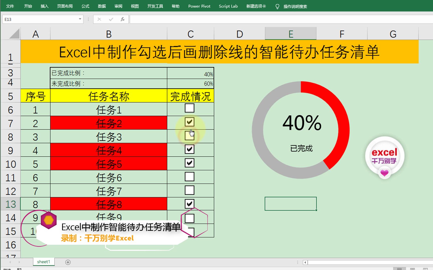Add a new sheet with plus icon
433x270 pixels.
tap(68, 262)
